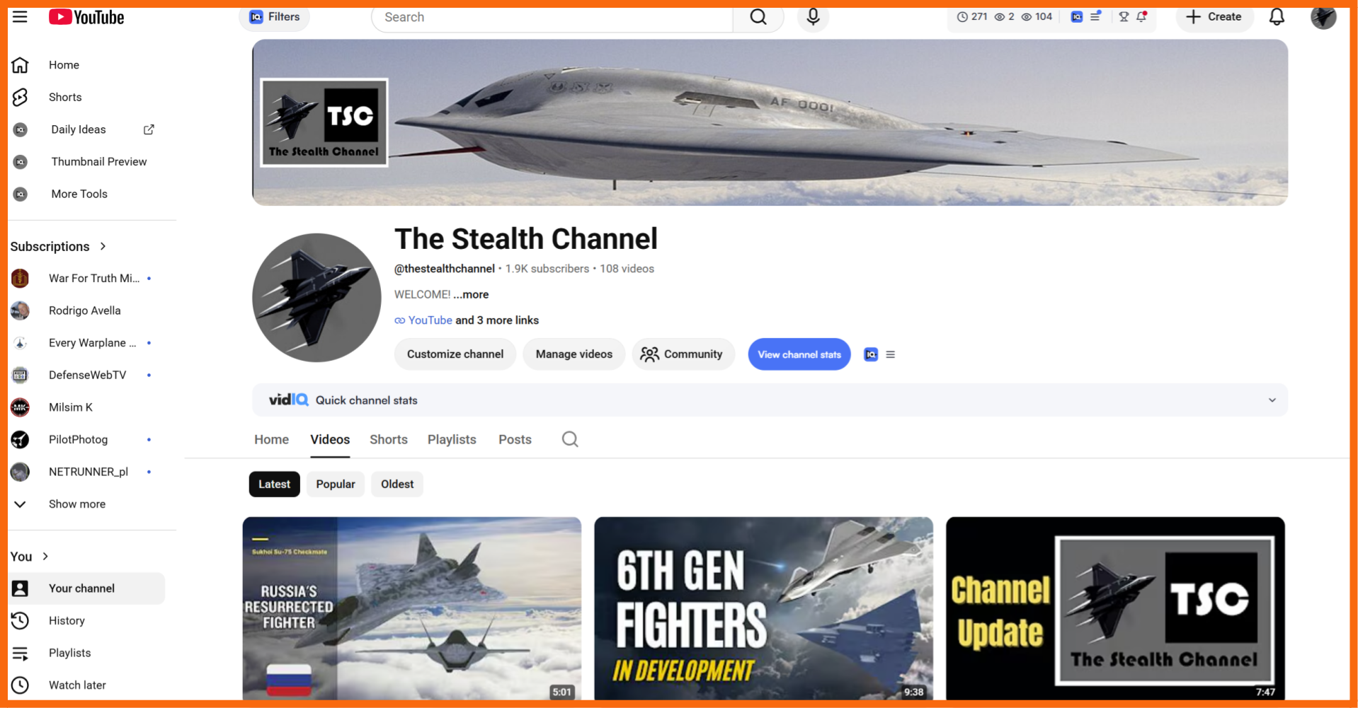Expand channel description ...more

point(471,294)
